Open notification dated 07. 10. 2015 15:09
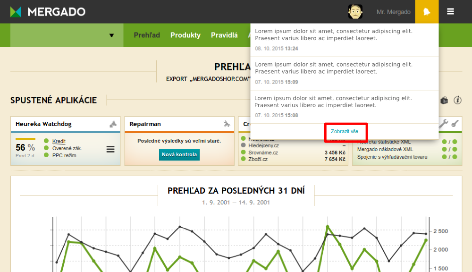Screen dimensions: 472x272 345,74
